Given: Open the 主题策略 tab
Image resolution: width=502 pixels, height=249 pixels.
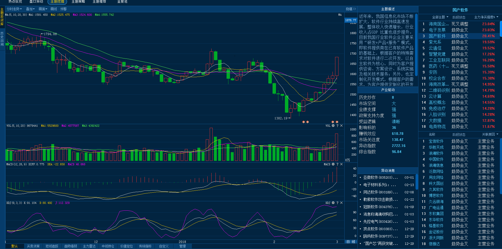Looking at the screenshot, I should 78,2.
